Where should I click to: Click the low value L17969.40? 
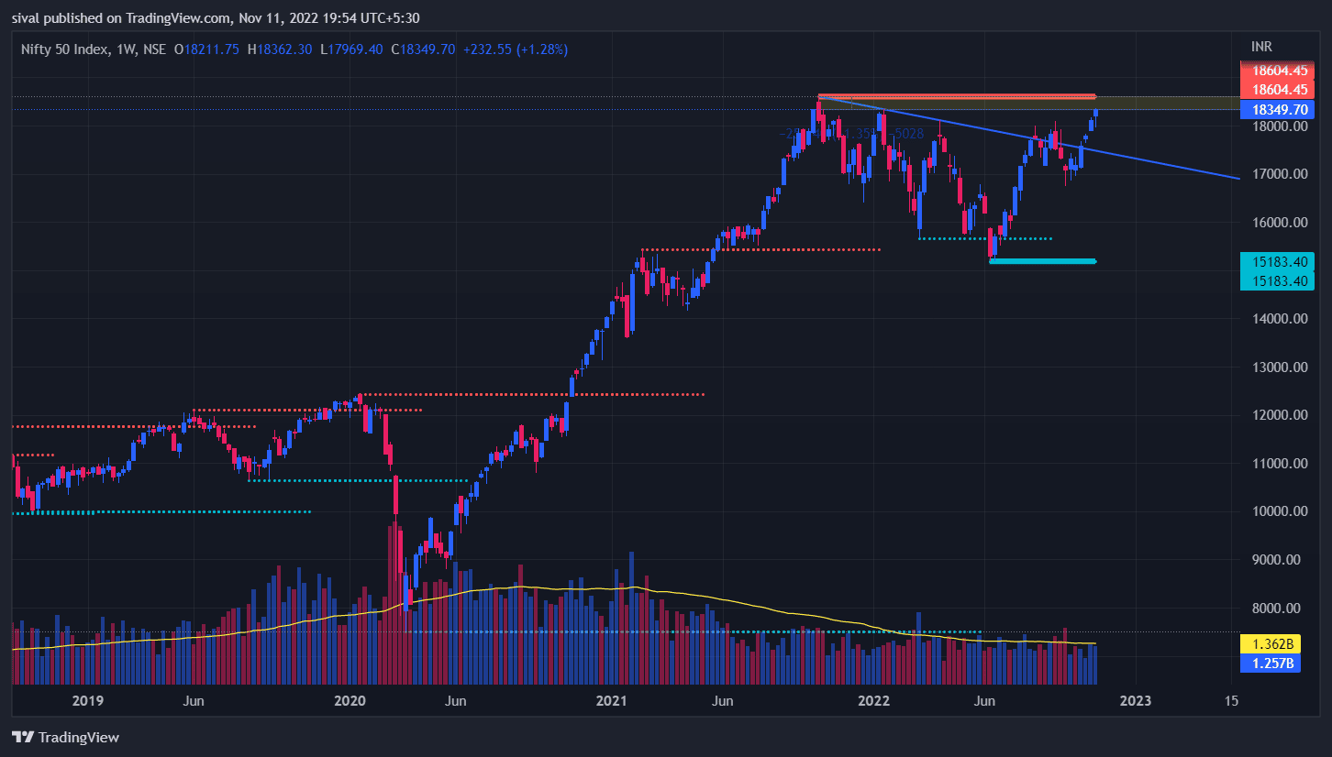coord(351,49)
